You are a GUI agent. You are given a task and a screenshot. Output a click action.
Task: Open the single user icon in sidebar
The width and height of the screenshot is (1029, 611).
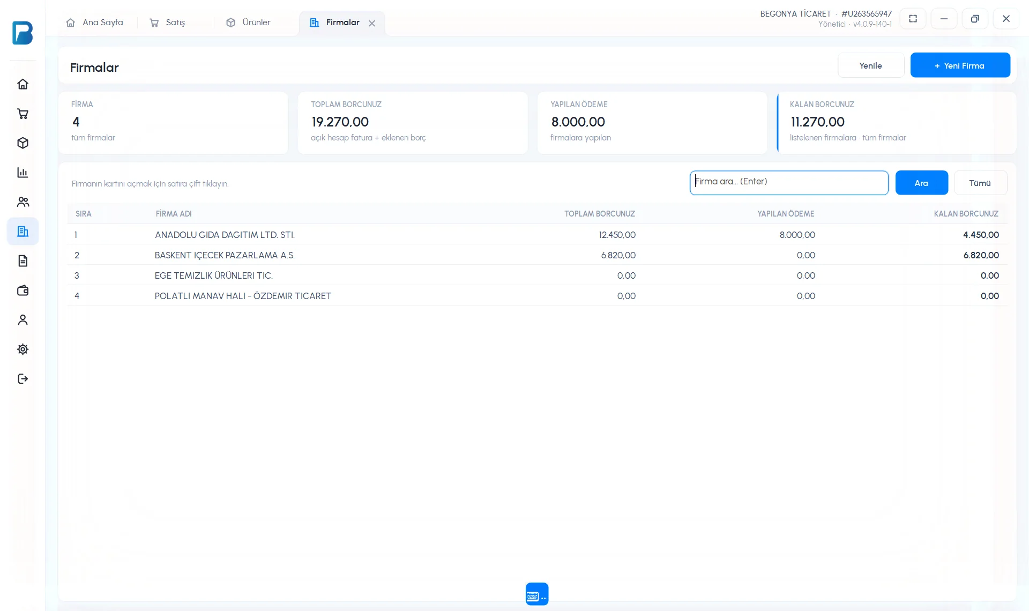pos(23,320)
